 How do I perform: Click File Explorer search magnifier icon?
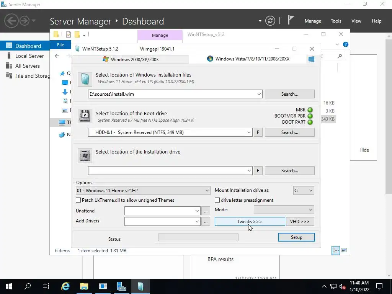[340, 56]
